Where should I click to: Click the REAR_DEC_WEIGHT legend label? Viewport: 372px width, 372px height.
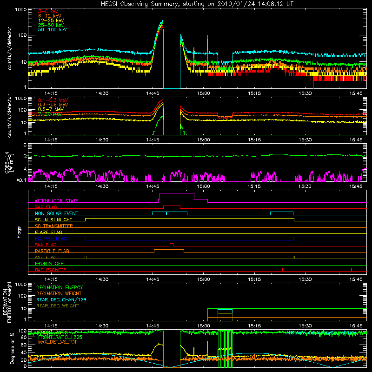pyautogui.click(x=57, y=306)
